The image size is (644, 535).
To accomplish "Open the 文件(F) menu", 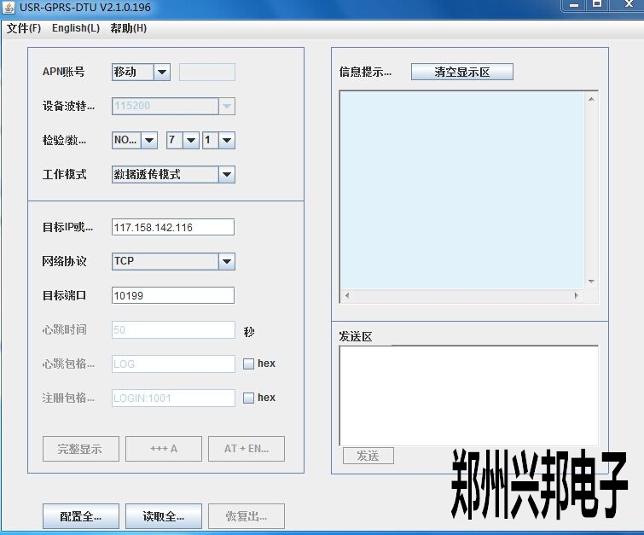I will 24,28.
